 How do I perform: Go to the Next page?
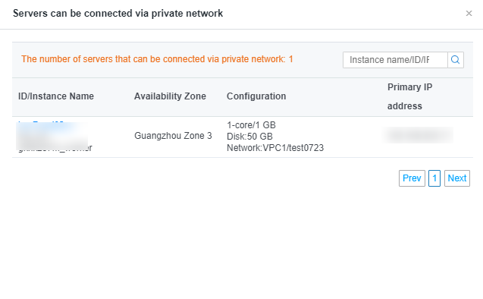(457, 178)
